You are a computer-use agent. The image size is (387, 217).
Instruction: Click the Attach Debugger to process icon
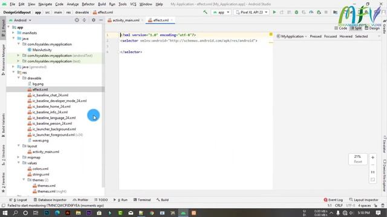click(x=319, y=12)
